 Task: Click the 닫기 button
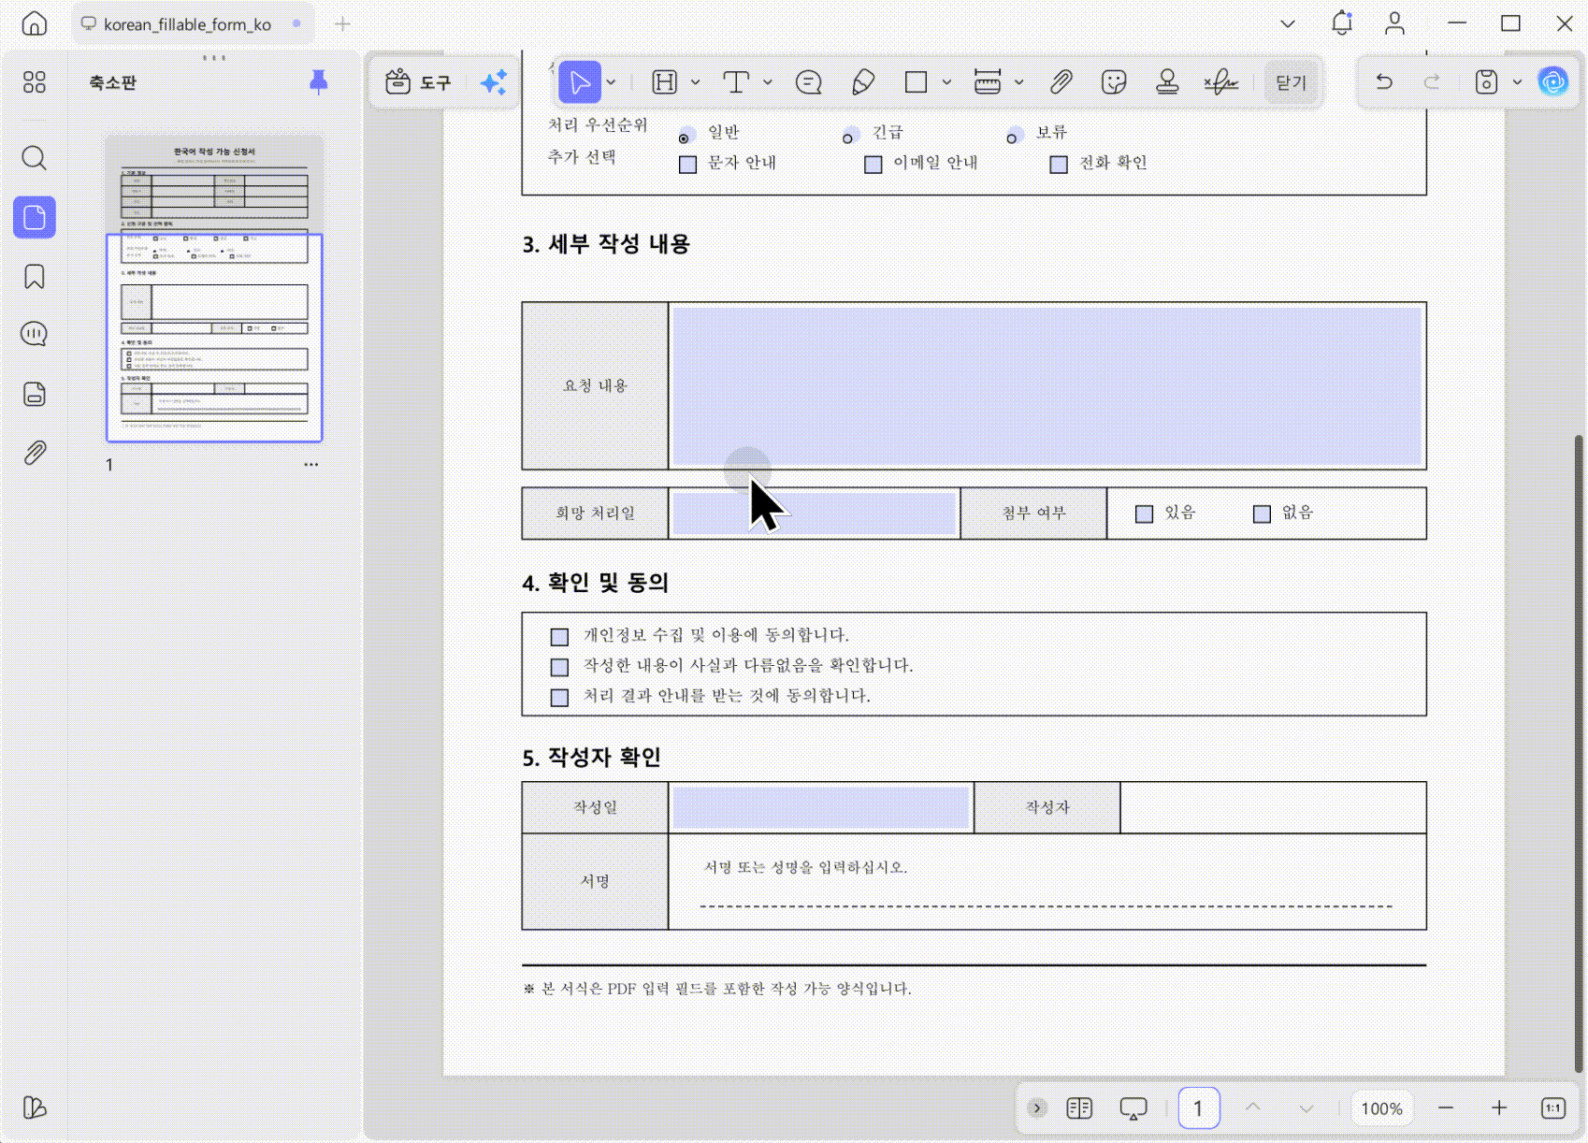(x=1291, y=82)
